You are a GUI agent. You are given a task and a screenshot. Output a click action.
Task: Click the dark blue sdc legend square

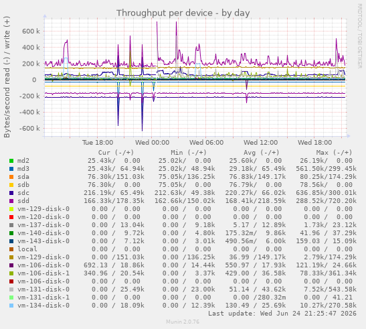(11, 193)
